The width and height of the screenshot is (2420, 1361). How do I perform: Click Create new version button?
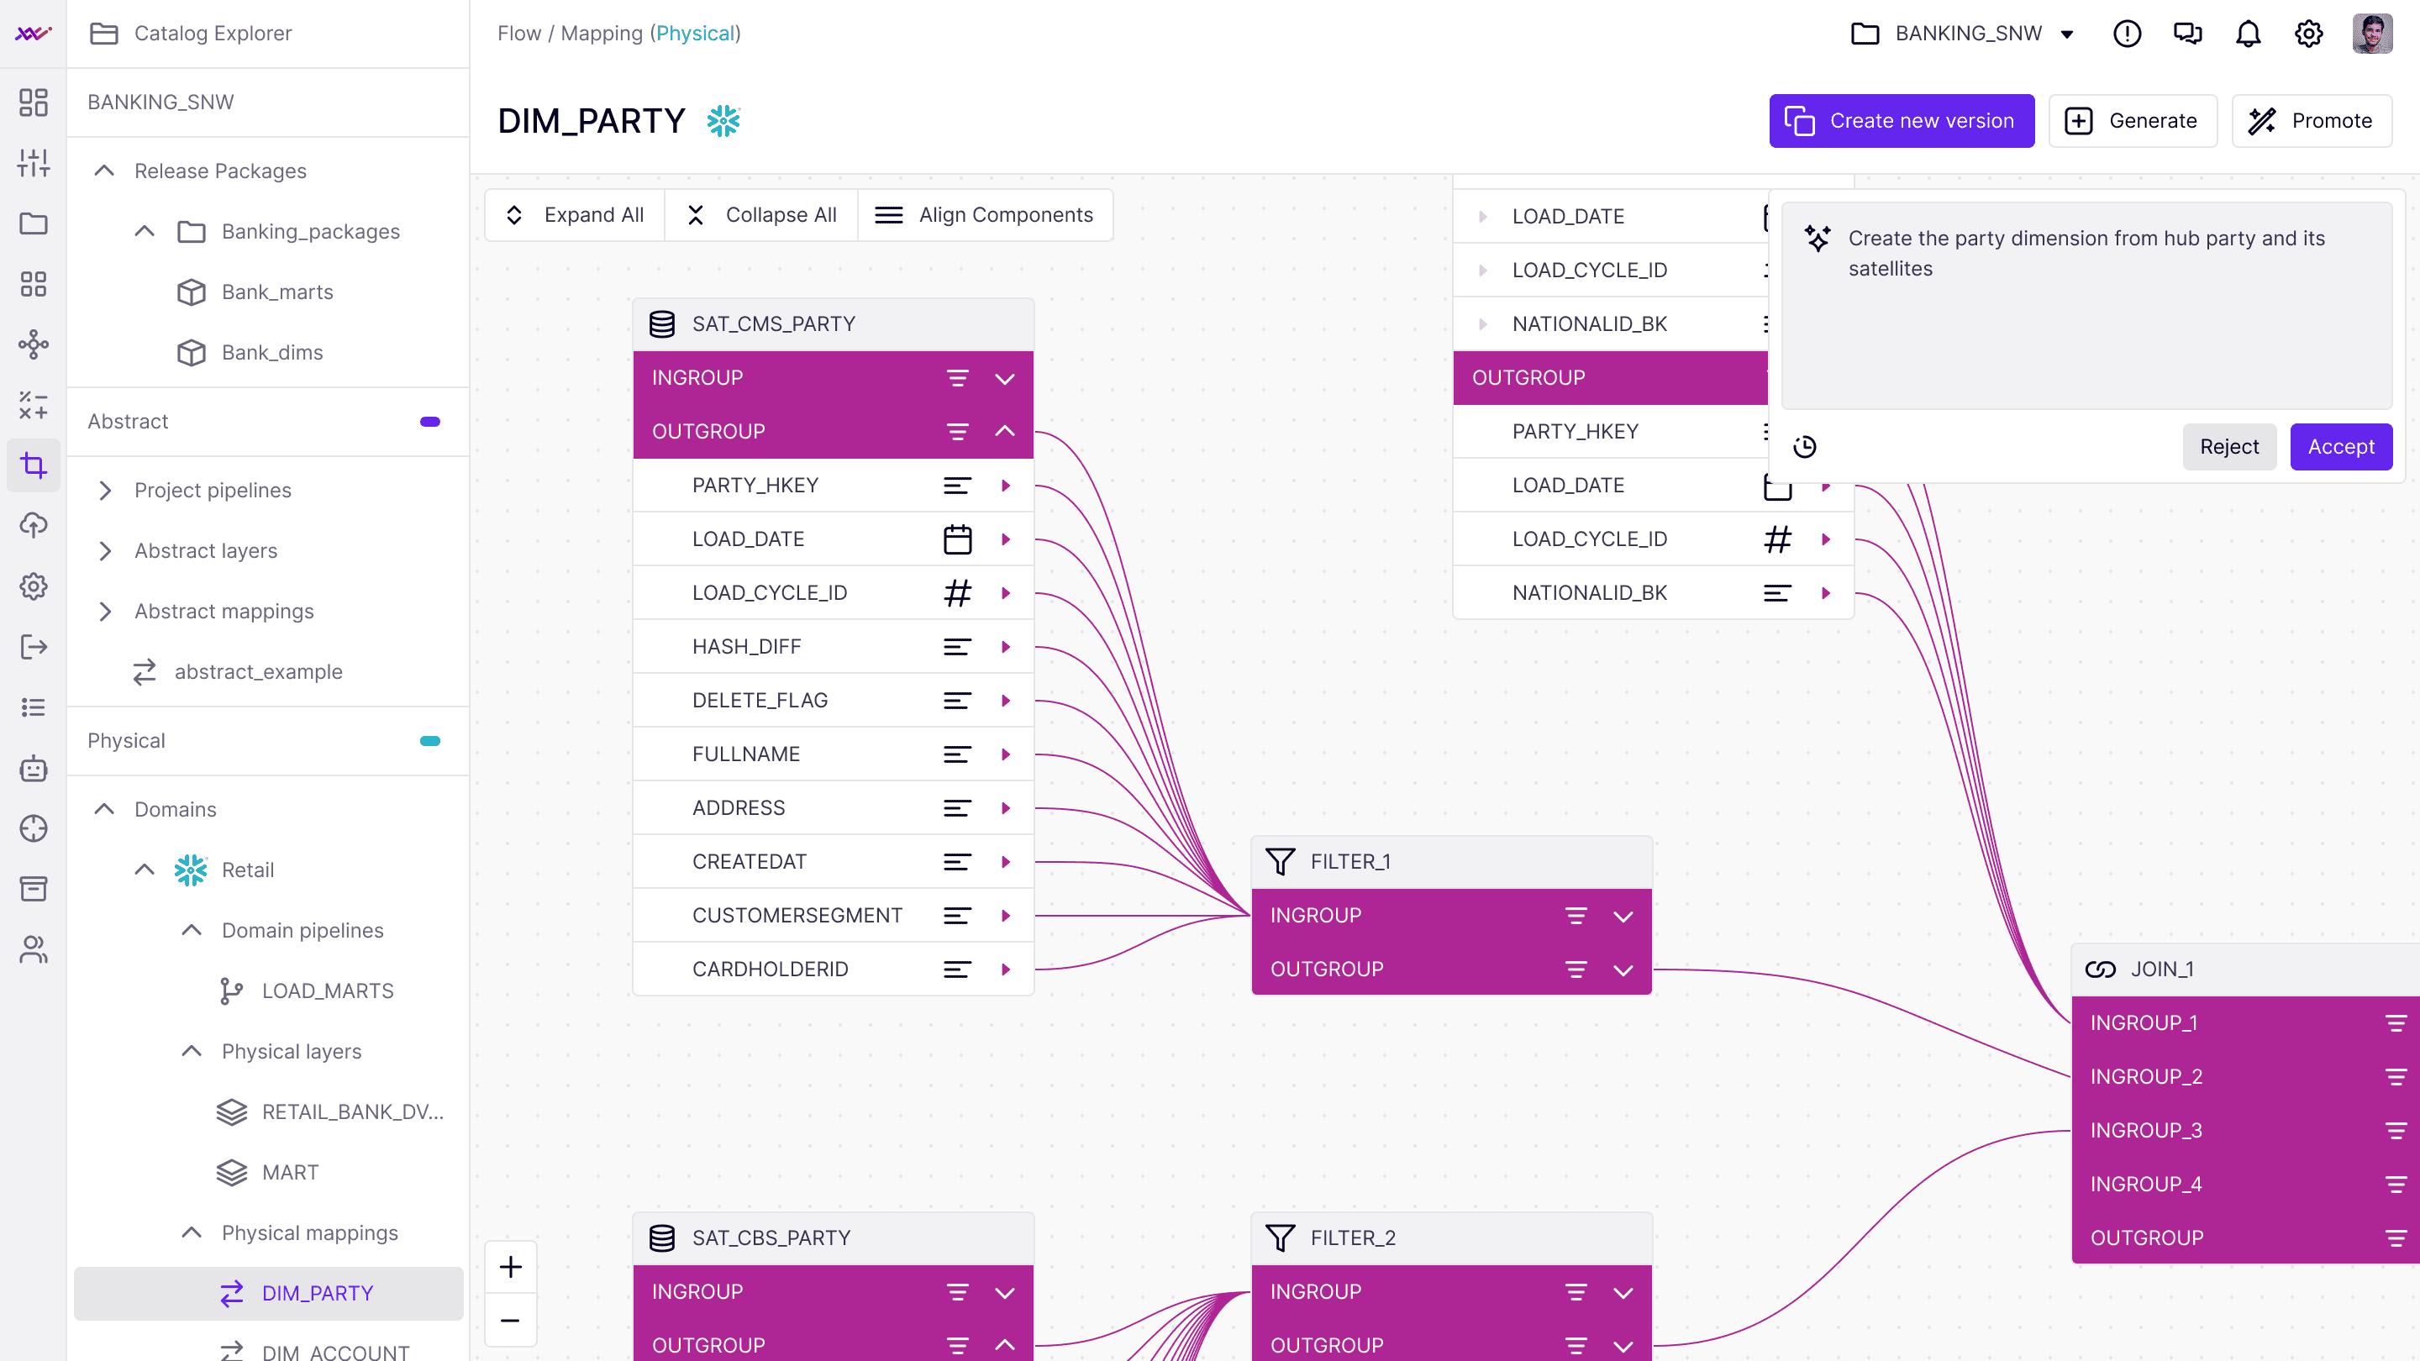[x=1902, y=121]
